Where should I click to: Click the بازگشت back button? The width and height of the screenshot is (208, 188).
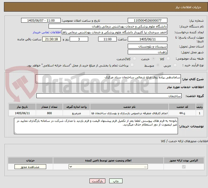coord(97,181)
